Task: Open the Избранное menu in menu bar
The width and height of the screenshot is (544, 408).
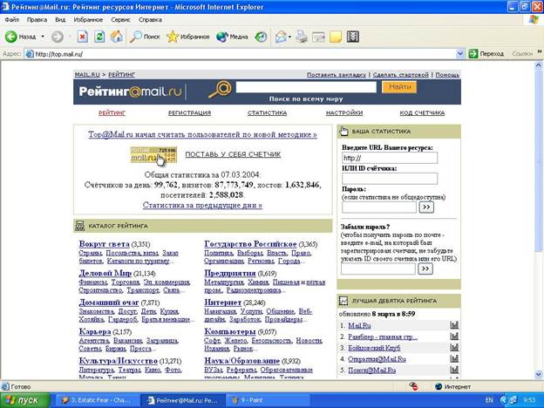Action: pos(87,18)
